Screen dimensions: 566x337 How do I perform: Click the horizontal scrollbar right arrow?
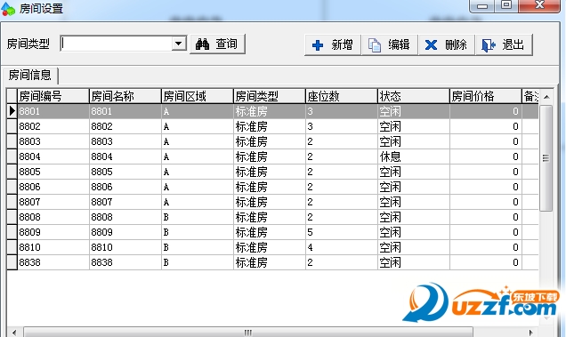click(530, 332)
